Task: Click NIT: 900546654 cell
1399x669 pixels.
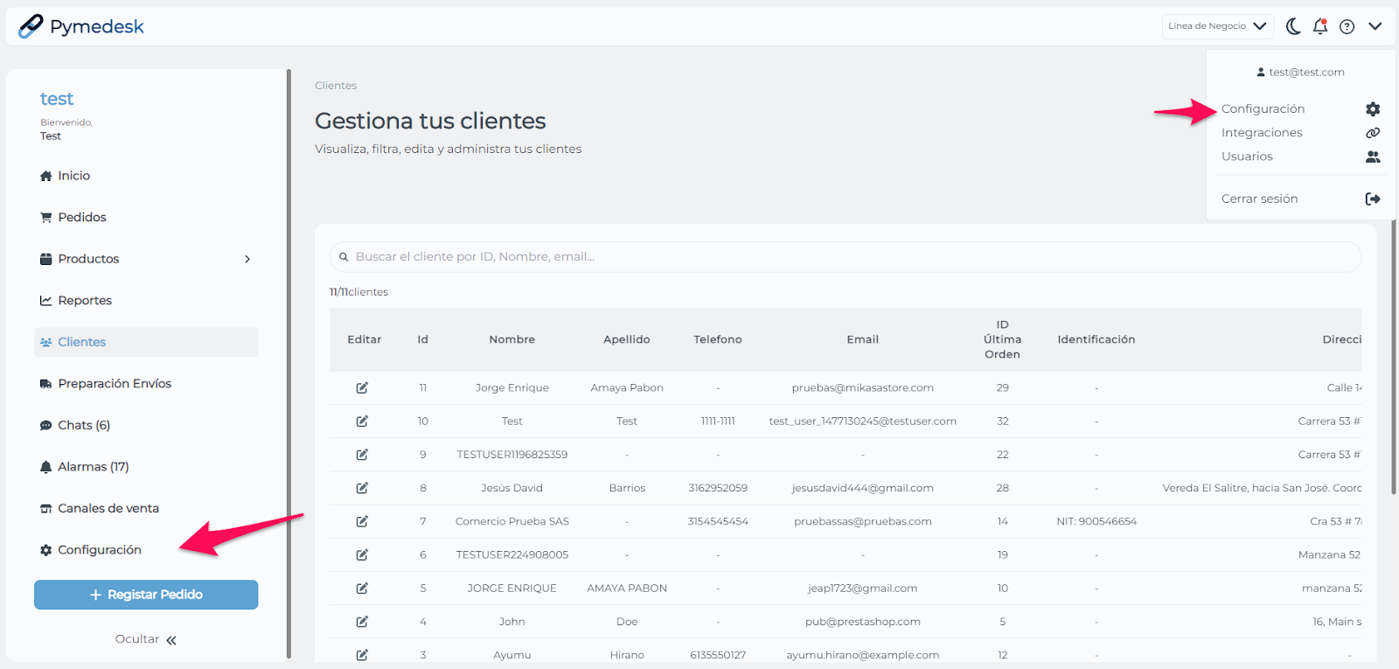Action: [x=1096, y=521]
